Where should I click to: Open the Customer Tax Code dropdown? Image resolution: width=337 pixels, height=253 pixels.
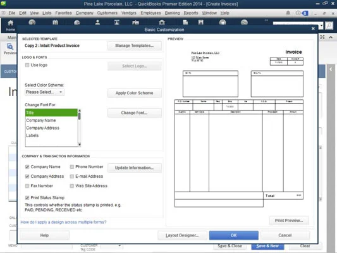point(119,245)
